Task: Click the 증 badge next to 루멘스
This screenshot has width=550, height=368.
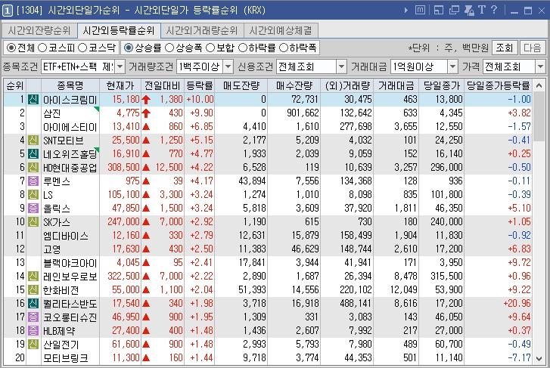Action: (x=33, y=181)
